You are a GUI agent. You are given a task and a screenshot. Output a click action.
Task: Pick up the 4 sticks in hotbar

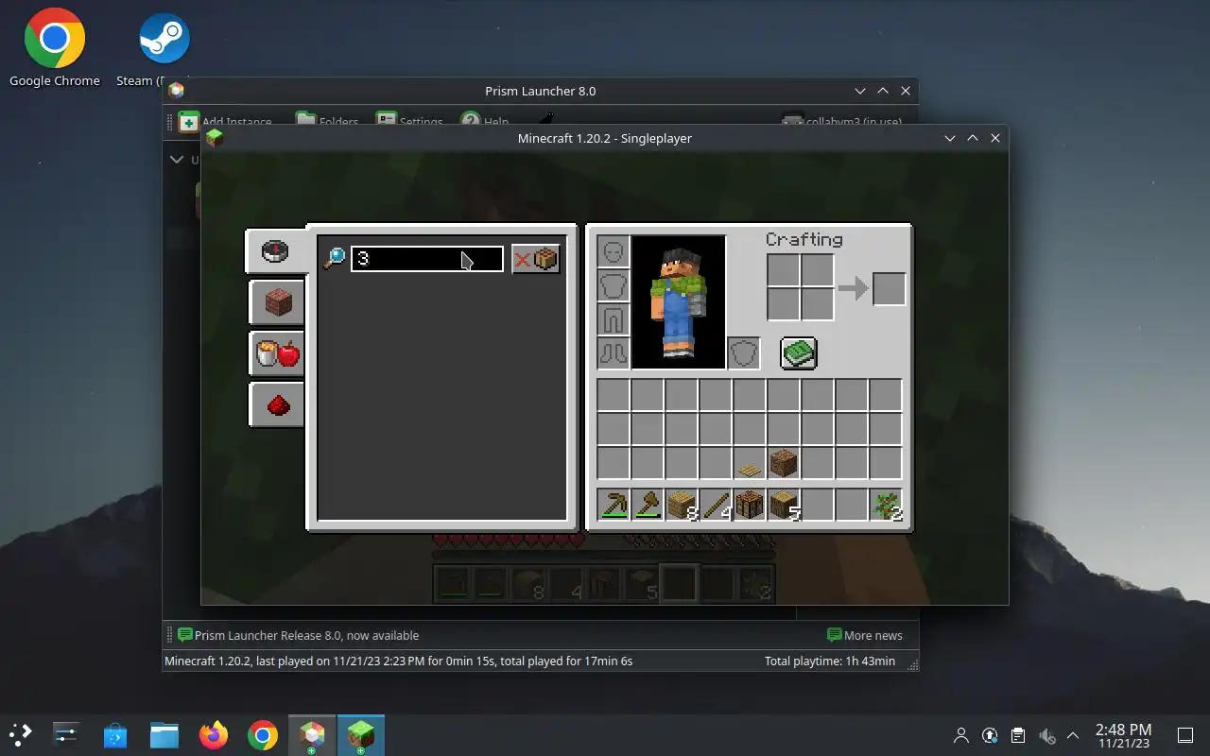pyautogui.click(x=715, y=505)
